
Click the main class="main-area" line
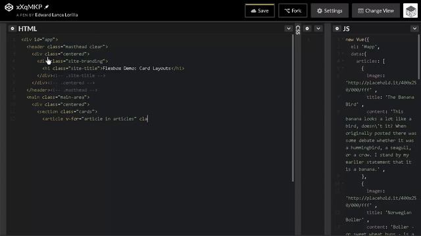click(x=58, y=97)
